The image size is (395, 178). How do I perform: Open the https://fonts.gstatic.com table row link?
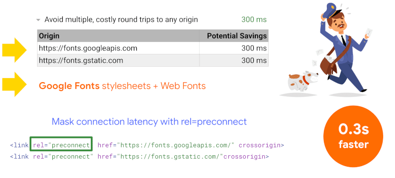point(81,60)
